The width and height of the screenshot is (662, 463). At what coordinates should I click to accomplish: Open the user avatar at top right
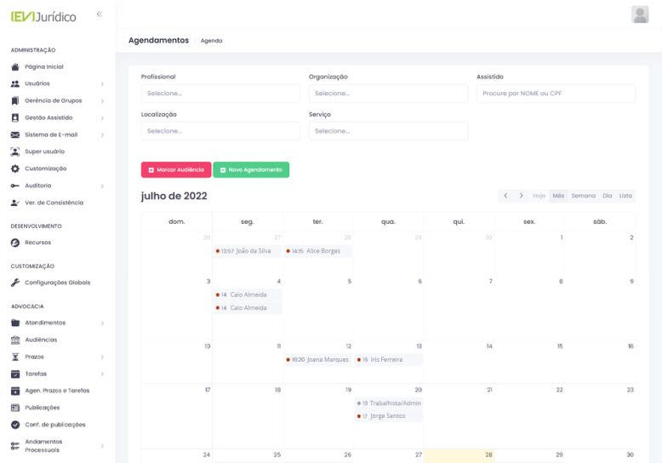640,14
